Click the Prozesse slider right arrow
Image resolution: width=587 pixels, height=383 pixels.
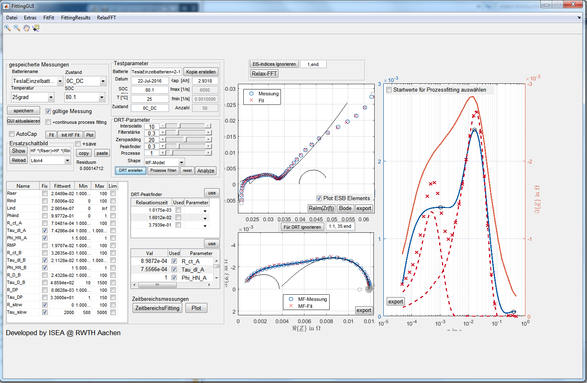(x=209, y=153)
